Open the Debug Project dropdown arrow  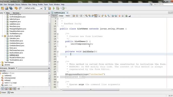[60, 8]
